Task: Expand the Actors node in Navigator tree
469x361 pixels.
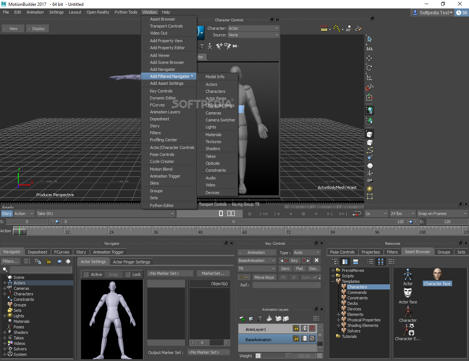Action: click(x=4, y=283)
